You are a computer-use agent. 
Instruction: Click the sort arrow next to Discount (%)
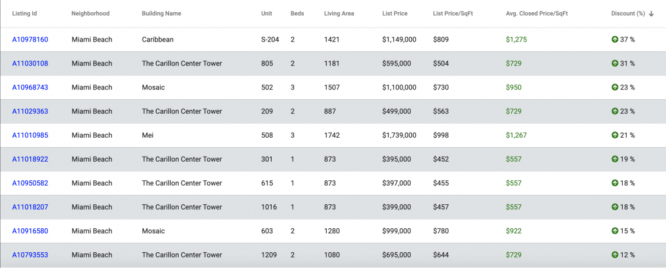click(x=651, y=13)
